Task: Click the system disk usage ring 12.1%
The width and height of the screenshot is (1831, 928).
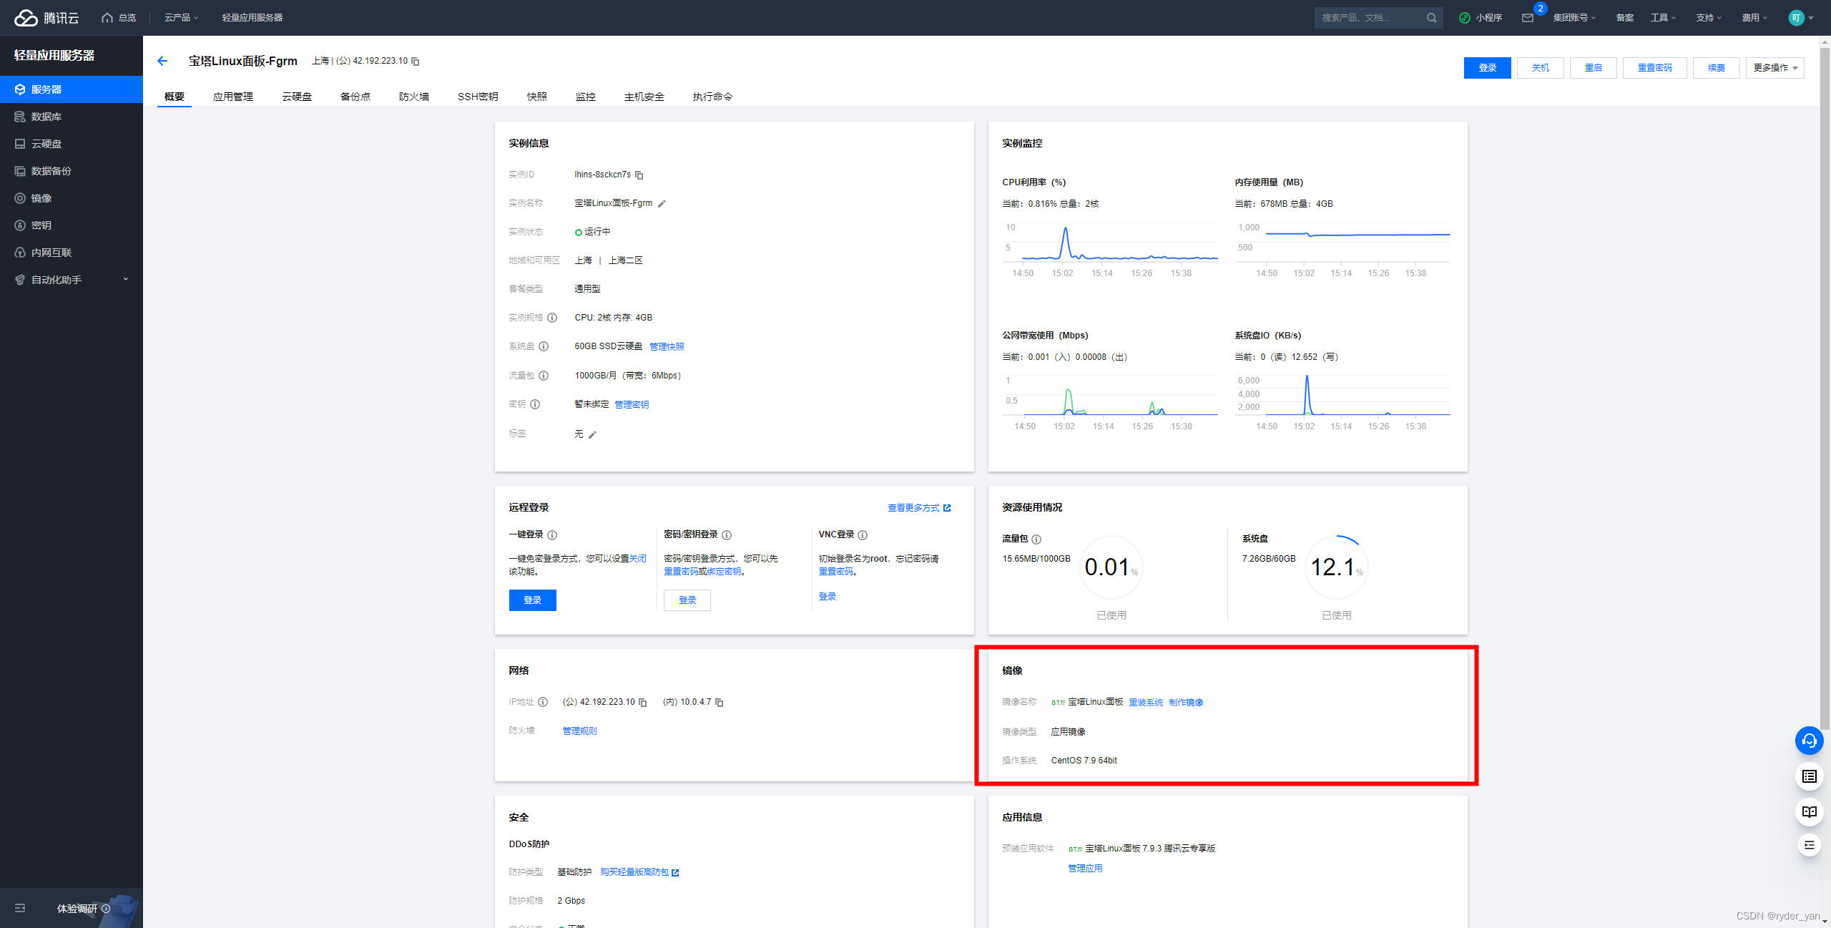Action: [x=1337, y=567]
